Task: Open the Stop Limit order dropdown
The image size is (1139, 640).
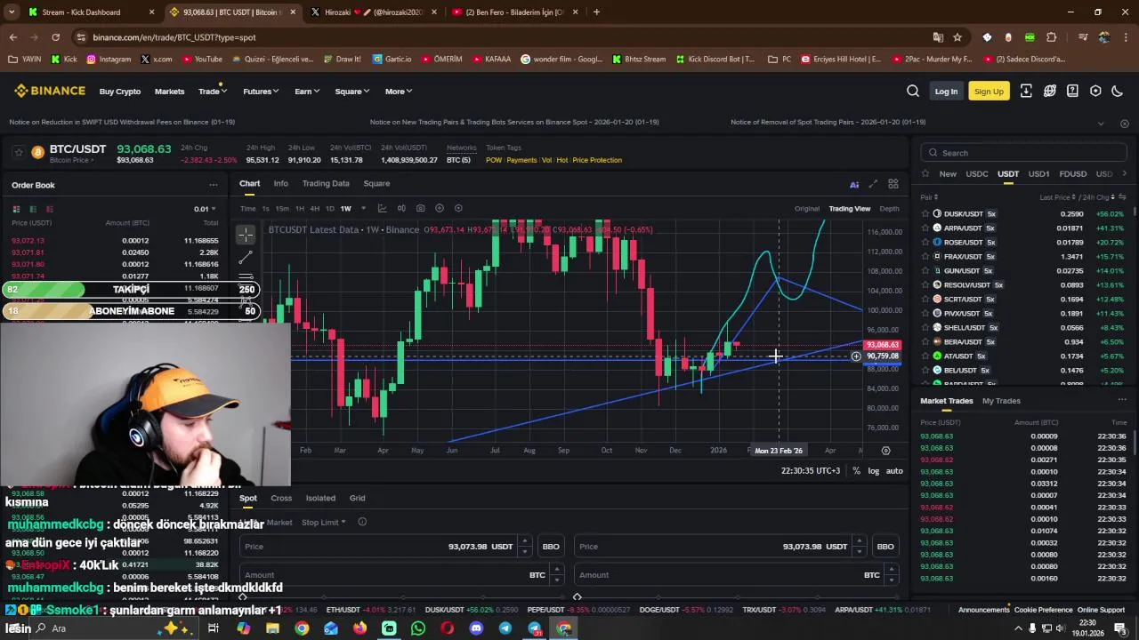Action: [323, 522]
